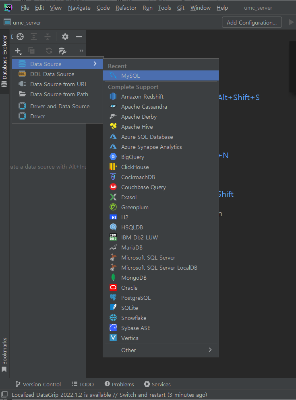Screen dimensions: 296x400
Task: Collapse all nodes in Database Explorer
Action: (48, 37)
